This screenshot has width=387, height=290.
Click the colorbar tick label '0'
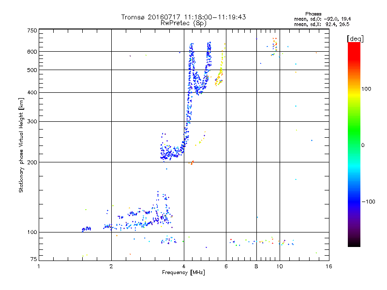pyautogui.click(x=363, y=145)
